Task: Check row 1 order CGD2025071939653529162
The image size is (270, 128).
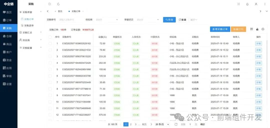Action: click(x=50, y=44)
